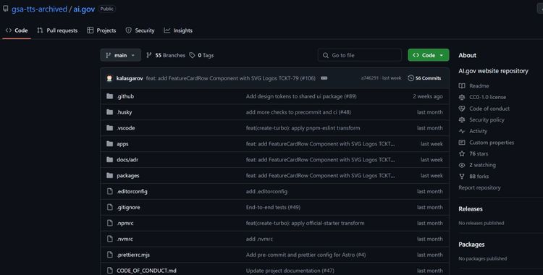
Task: Open the CC0-1.0 license link
Action: [x=487, y=97]
